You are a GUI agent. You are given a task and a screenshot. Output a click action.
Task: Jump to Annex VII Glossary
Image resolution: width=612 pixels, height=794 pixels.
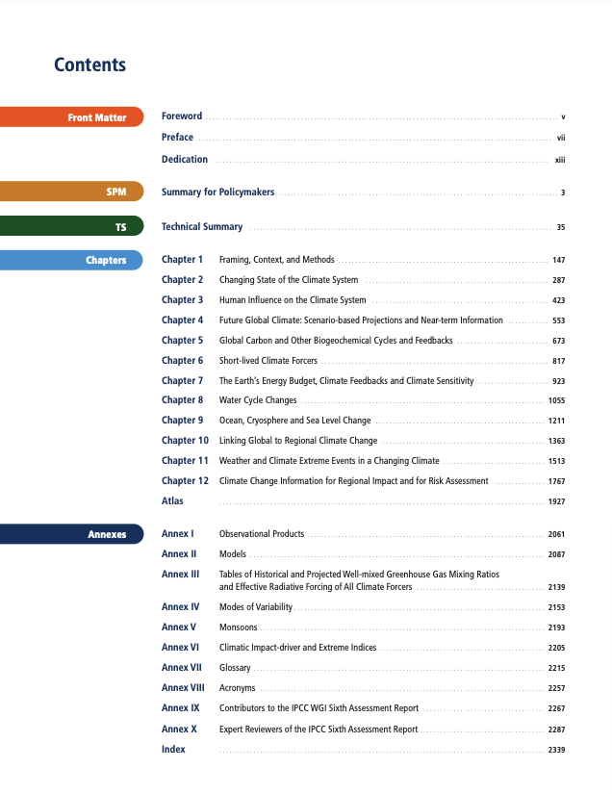point(235,668)
